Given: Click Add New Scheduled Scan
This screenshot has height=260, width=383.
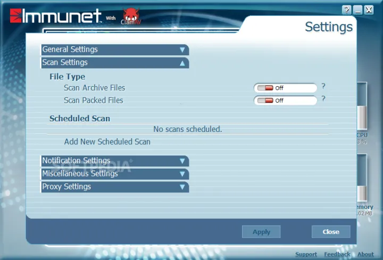Looking at the screenshot, I should click(x=107, y=142).
